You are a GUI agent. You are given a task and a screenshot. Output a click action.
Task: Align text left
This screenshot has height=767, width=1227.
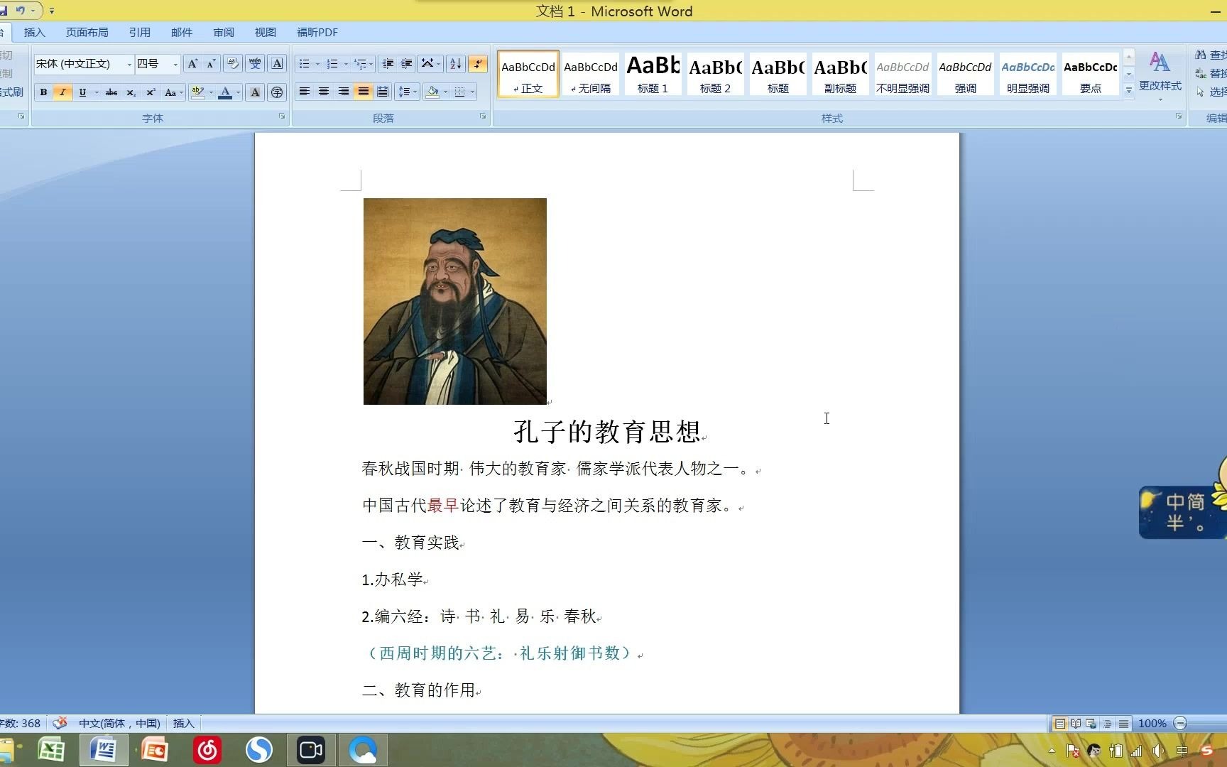point(305,92)
